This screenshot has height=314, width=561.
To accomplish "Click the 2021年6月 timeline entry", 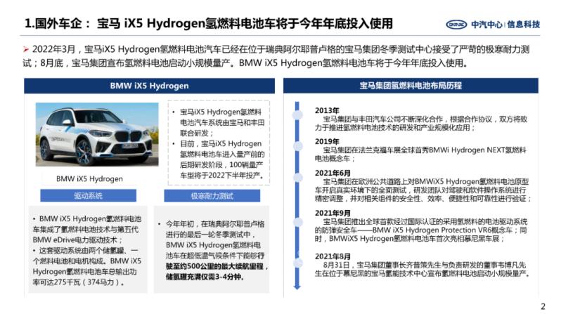I will [333, 173].
